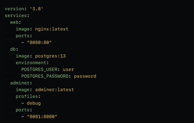Click the password value text

[85, 76]
